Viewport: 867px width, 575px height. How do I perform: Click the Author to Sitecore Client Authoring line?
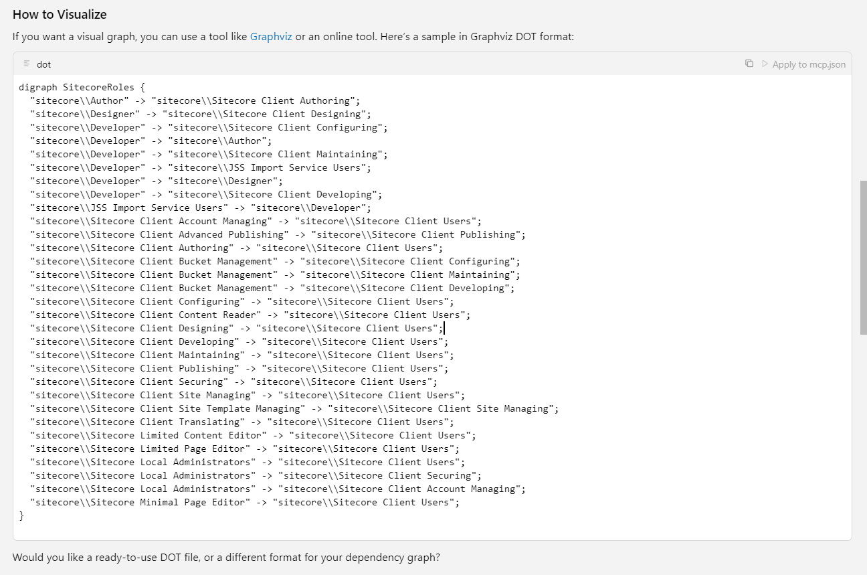point(194,100)
